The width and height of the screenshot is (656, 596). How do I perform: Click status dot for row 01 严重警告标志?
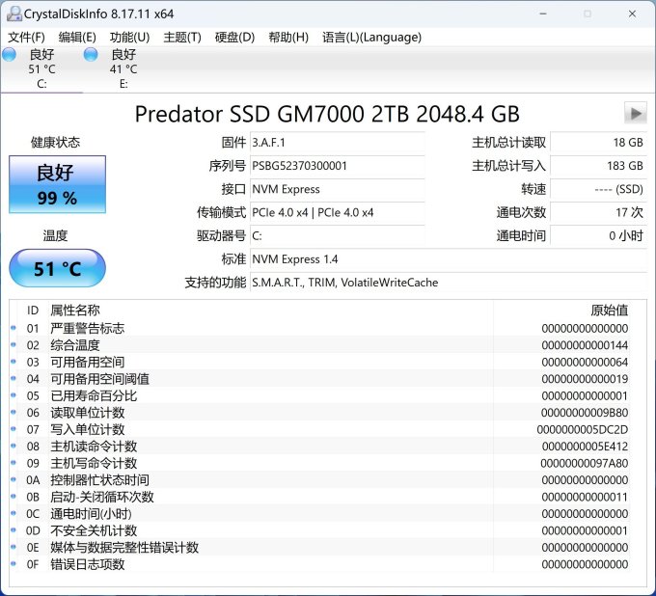pyautogui.click(x=14, y=328)
